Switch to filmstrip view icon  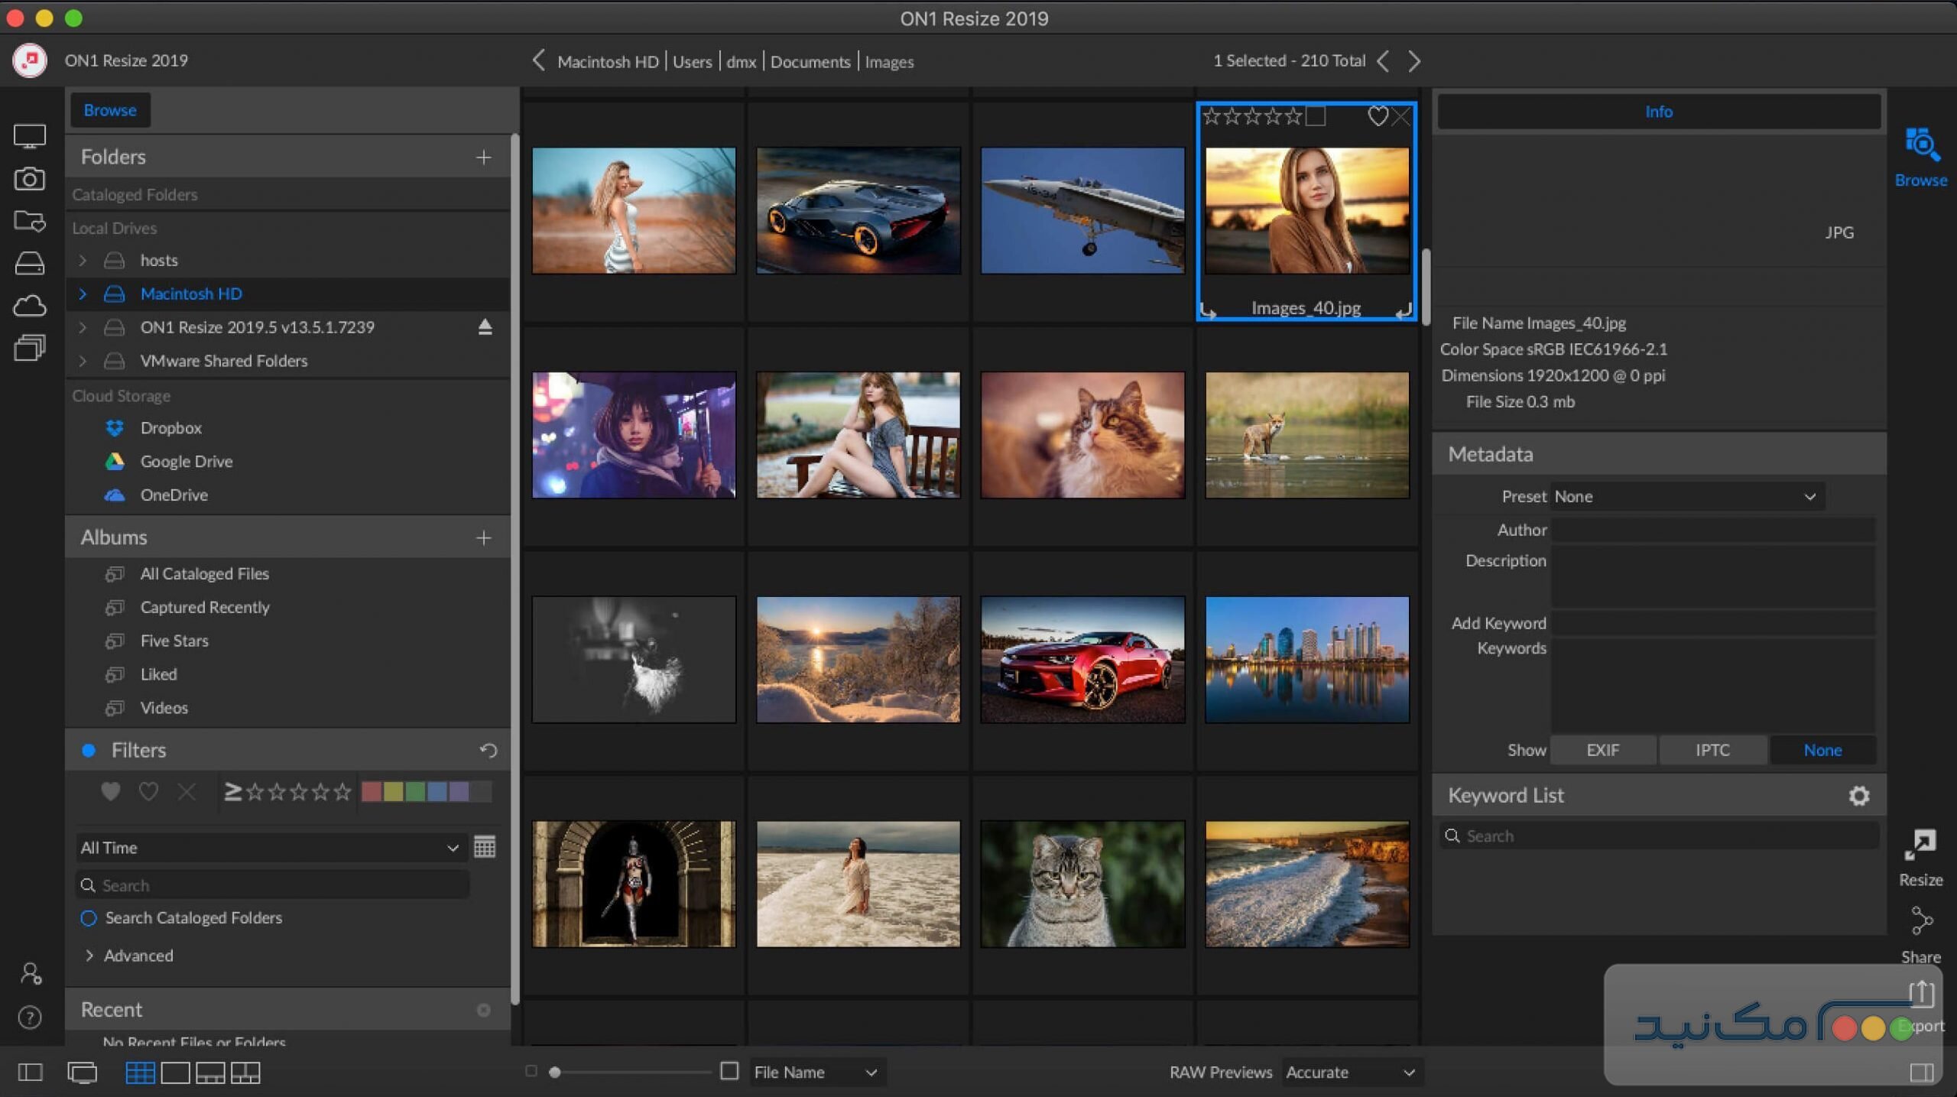(210, 1073)
